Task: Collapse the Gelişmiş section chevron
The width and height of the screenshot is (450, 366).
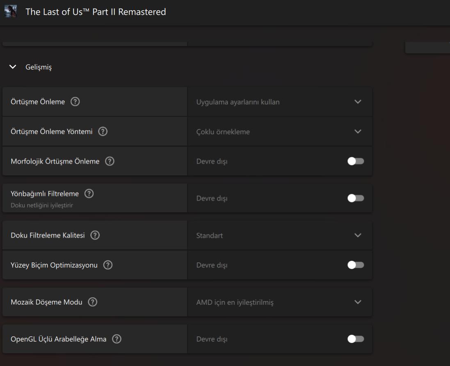Action: click(13, 67)
